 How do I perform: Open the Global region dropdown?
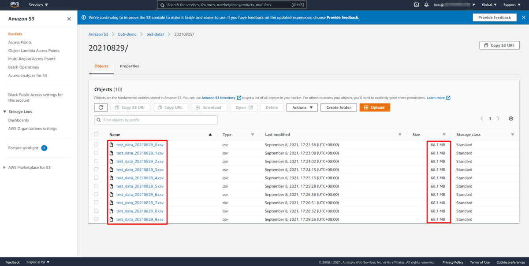pos(489,5)
